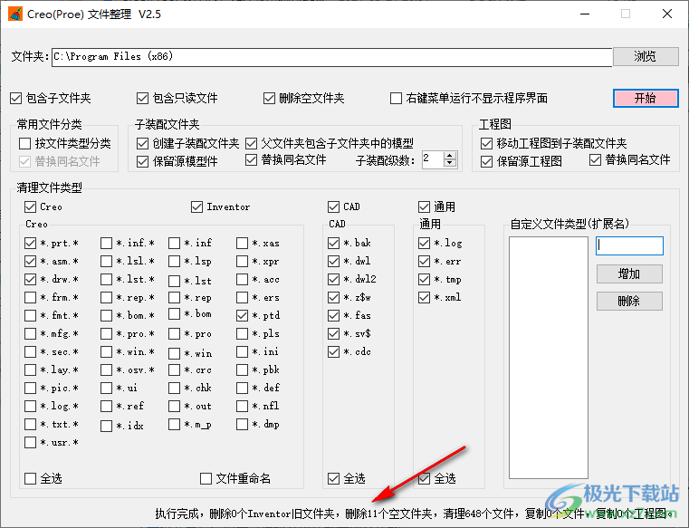Screen dimensions: 689x528
Task: Toggle 创建子装配文件夹 checkbox
Action: [x=142, y=143]
